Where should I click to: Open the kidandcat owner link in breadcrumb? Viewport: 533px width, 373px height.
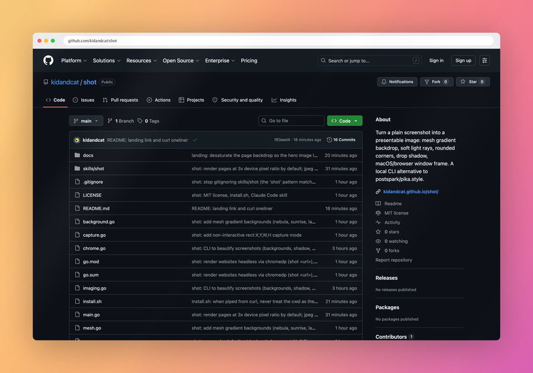tap(65, 82)
